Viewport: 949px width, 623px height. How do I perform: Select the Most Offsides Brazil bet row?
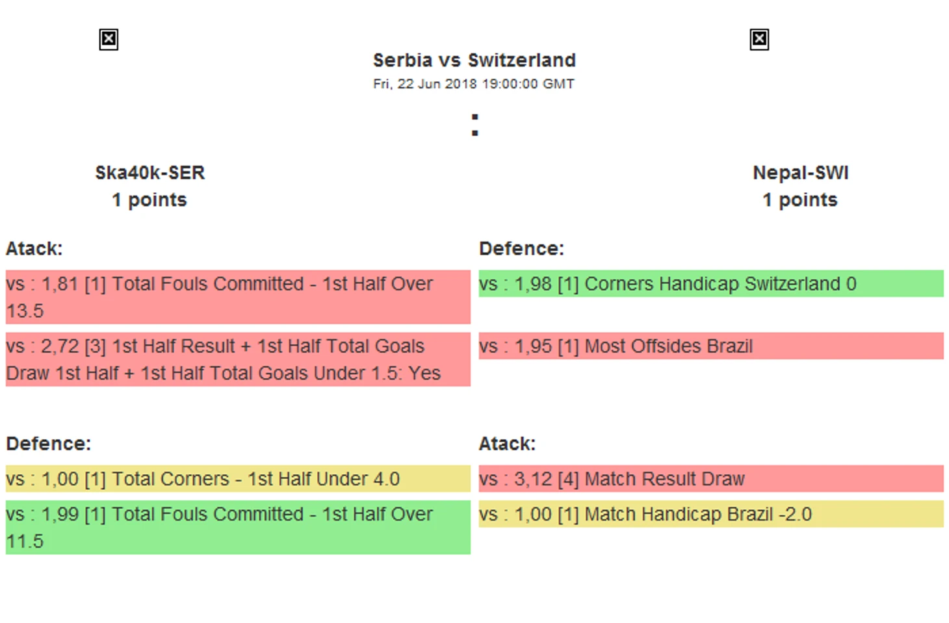(710, 346)
